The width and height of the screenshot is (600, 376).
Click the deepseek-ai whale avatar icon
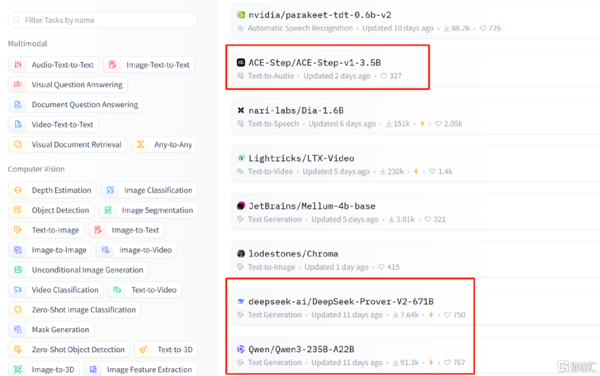241,302
